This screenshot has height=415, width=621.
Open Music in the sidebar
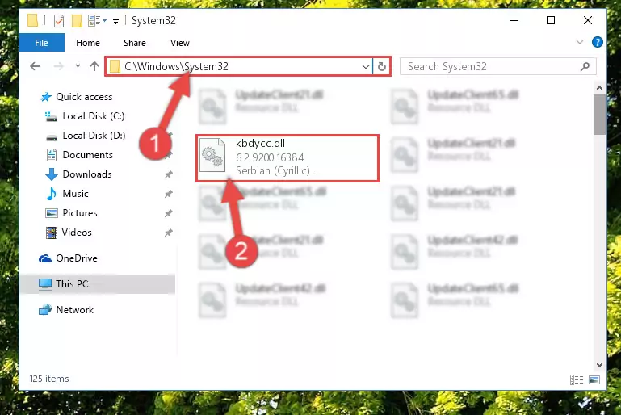tap(75, 194)
